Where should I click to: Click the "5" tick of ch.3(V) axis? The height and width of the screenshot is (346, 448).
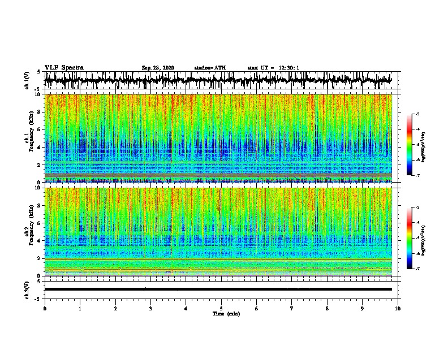click(x=38, y=282)
